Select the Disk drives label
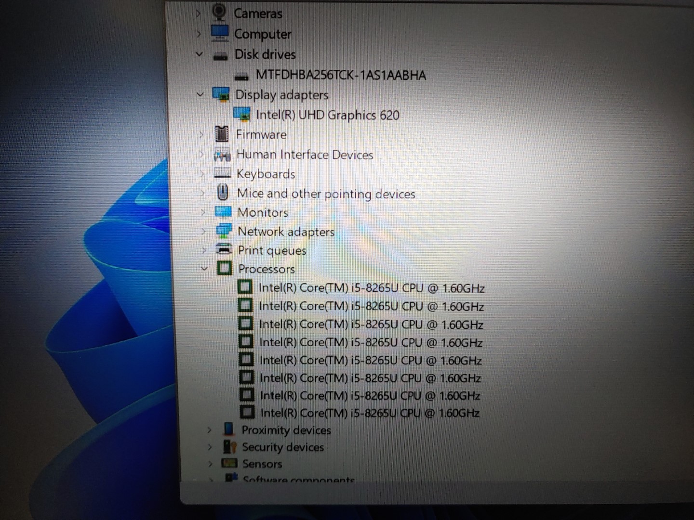Screen dimensions: 694x520 (265, 54)
